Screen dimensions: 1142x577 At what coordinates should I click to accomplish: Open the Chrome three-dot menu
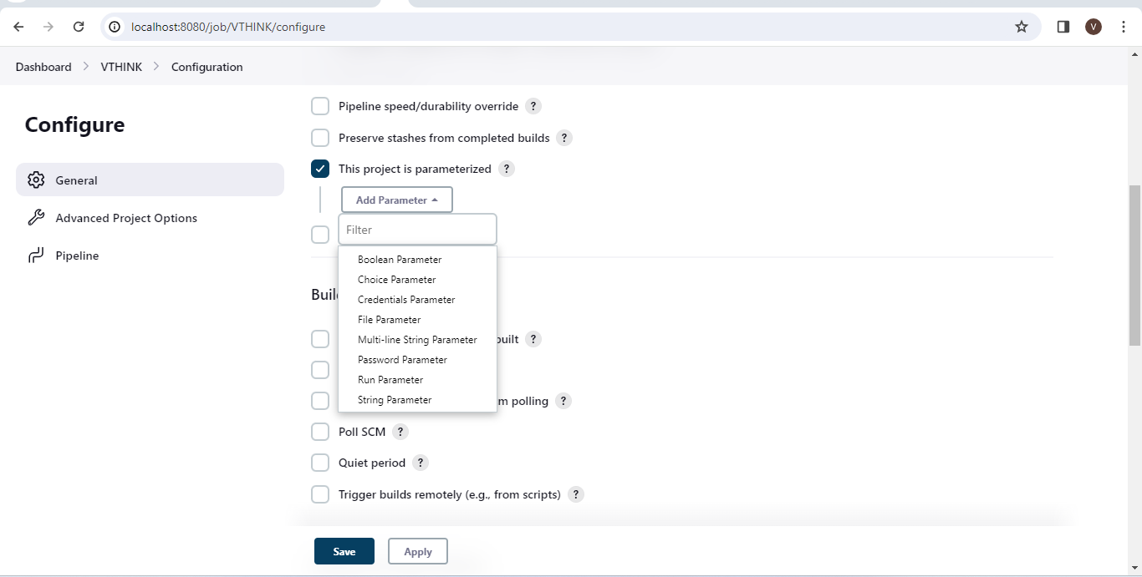coord(1123,27)
